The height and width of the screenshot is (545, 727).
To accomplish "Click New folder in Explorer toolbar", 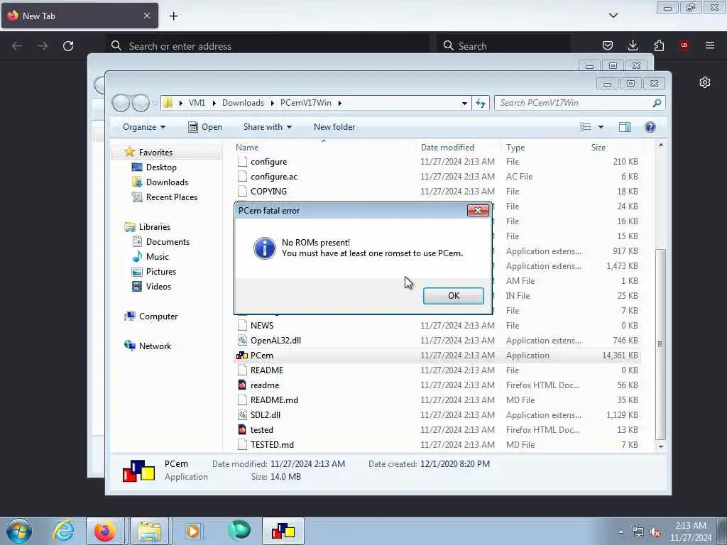I will (334, 127).
